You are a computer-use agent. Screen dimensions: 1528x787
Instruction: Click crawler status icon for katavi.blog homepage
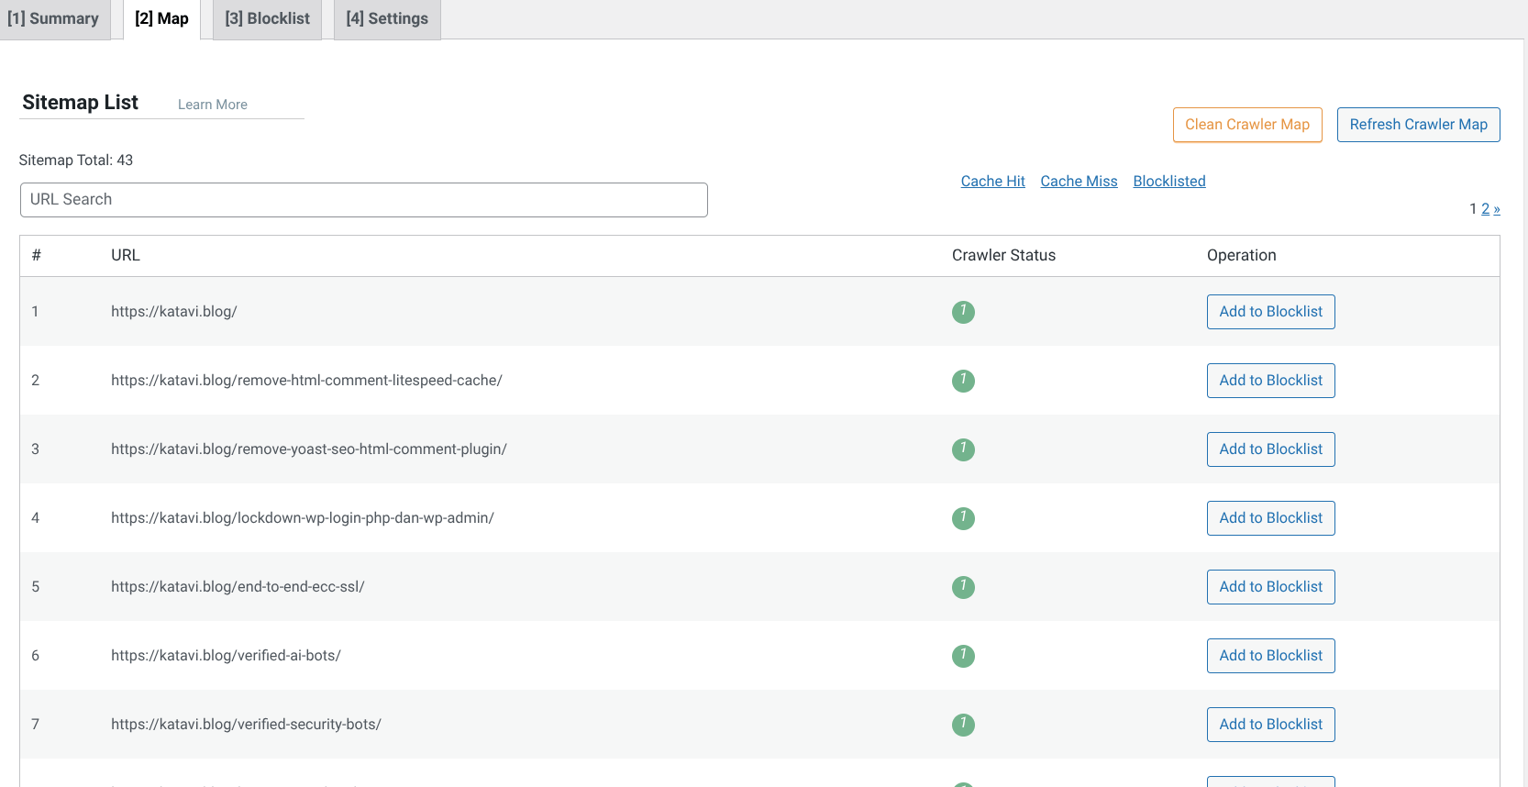coord(963,312)
